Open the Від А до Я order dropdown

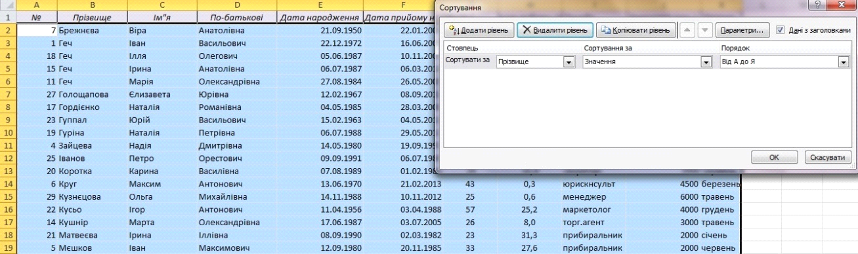tap(844, 62)
